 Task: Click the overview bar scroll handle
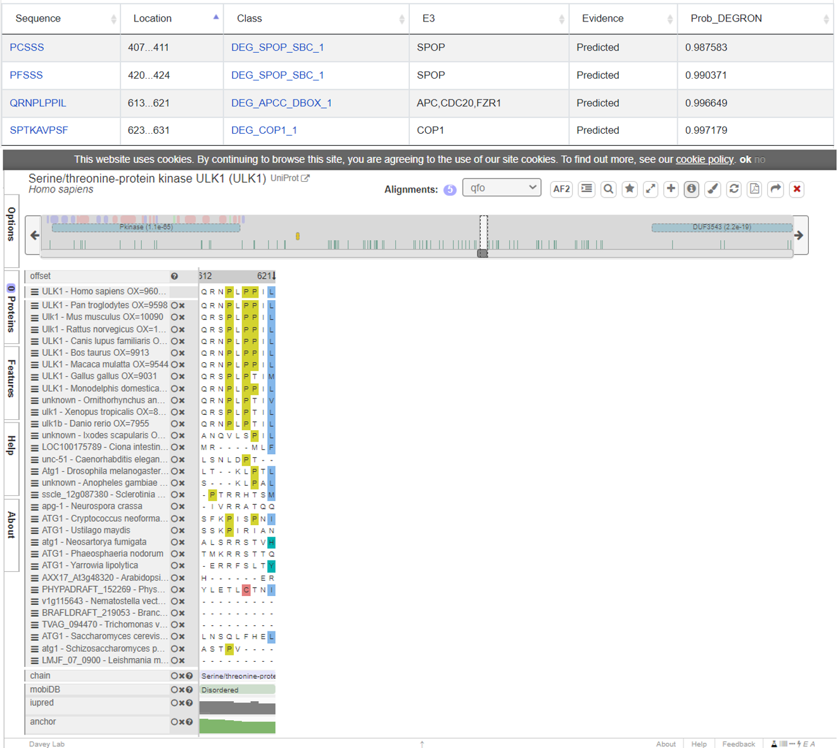click(x=483, y=253)
